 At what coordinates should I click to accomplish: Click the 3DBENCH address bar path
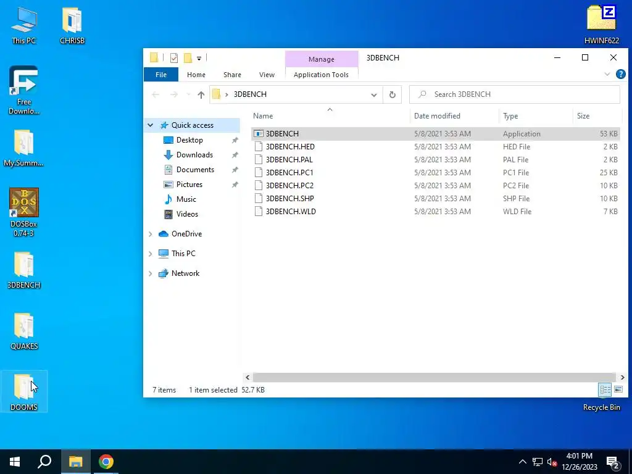250,94
